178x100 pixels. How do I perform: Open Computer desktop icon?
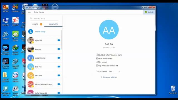pyautogui.click(x=6, y=22)
